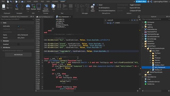Go to previous find match
The width and height of the screenshot is (170, 96).
[132, 20]
